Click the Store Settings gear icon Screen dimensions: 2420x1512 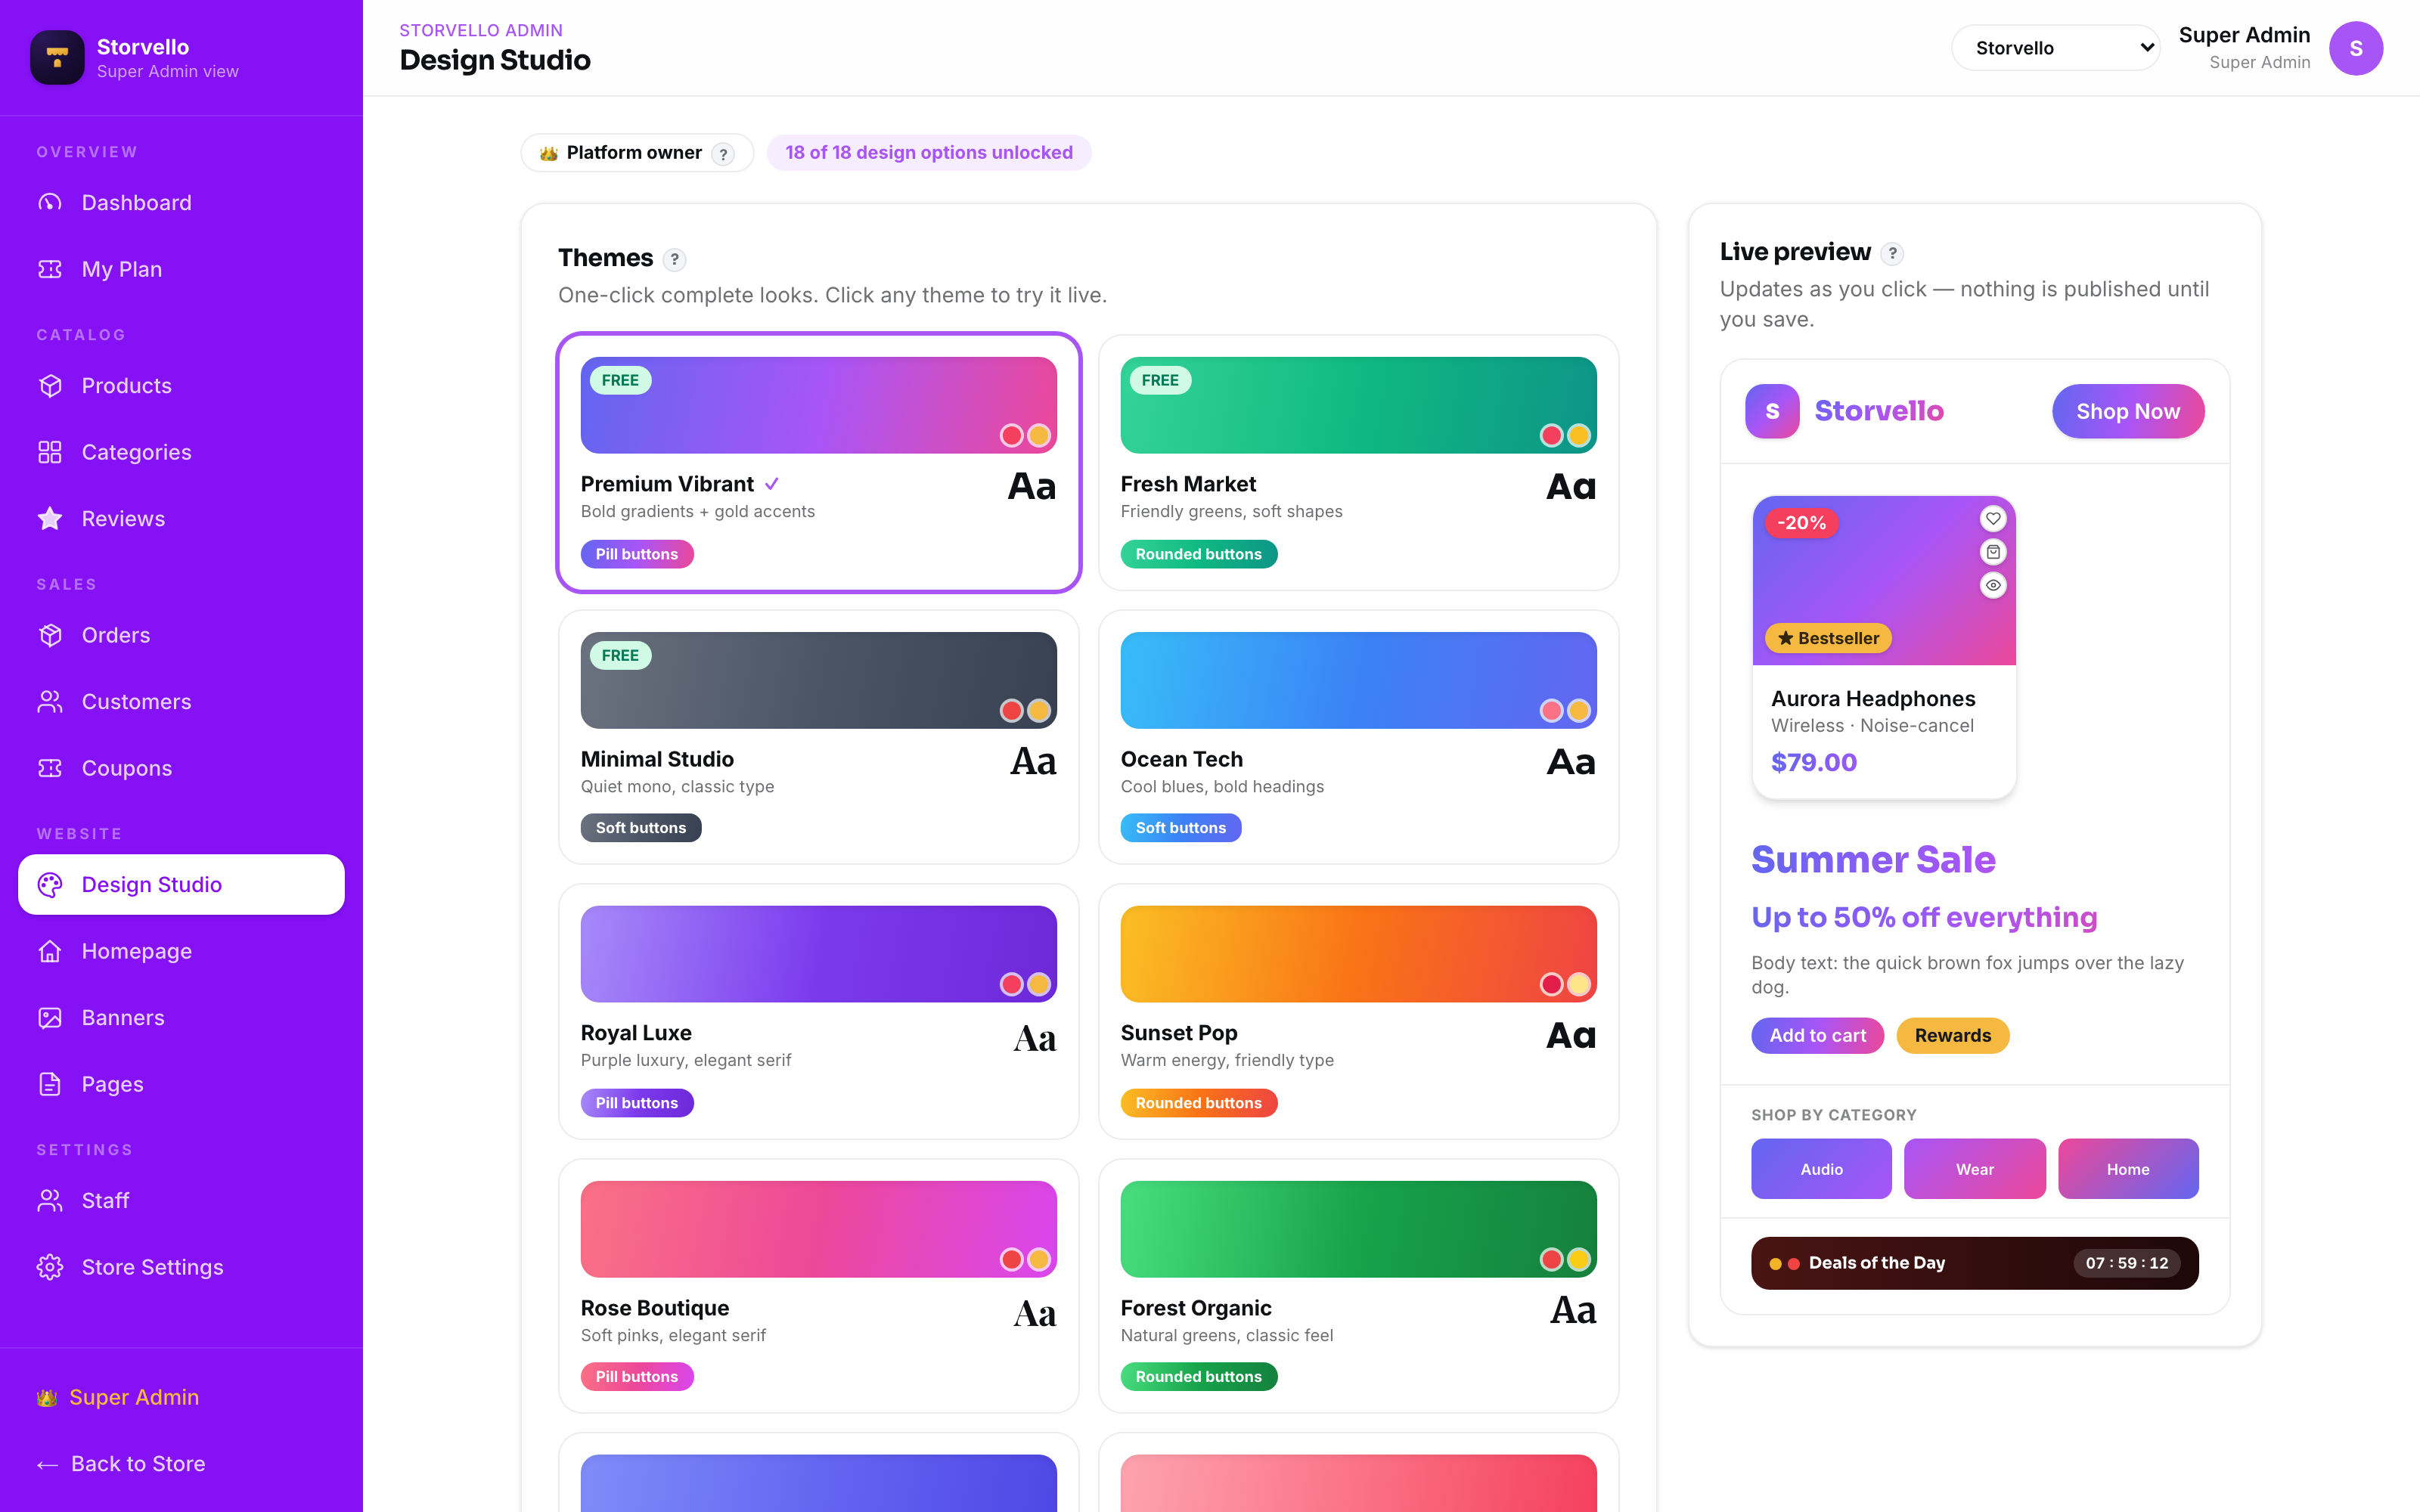(x=50, y=1267)
